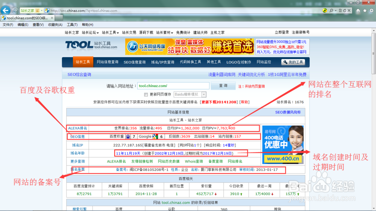Click the 飞天网络传媒 banner advertisement

tap(190, 47)
